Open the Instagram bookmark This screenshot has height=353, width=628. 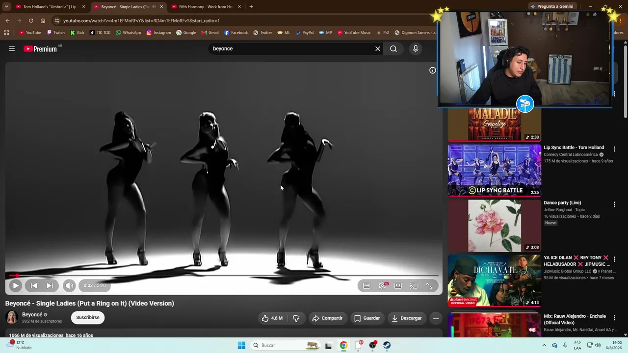[x=158, y=33]
